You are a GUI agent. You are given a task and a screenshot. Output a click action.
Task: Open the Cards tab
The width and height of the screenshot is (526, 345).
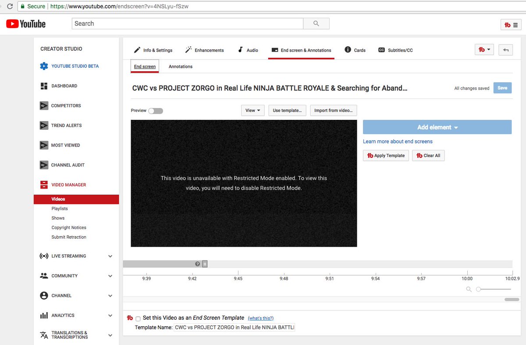355,50
